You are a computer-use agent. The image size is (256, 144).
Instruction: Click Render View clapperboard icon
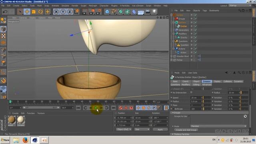[84, 12]
